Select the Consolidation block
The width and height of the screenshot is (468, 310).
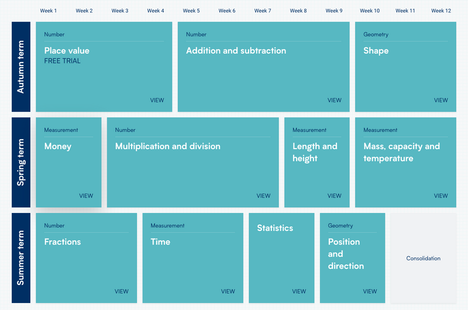pyautogui.click(x=424, y=258)
